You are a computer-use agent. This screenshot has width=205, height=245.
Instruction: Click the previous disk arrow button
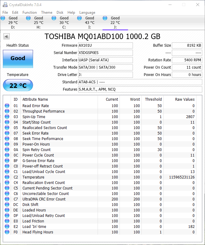coord(6,37)
